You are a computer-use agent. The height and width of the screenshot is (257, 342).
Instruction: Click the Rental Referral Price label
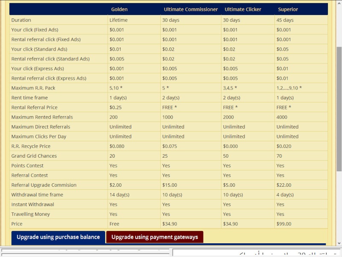tap(34, 108)
